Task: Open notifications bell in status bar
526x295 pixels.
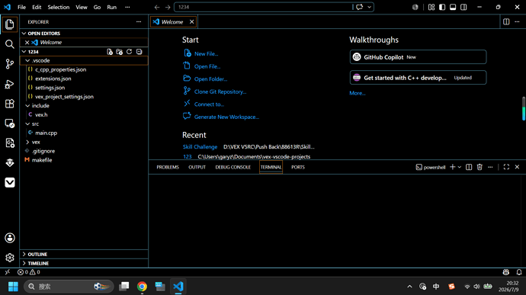Action: [x=519, y=272]
